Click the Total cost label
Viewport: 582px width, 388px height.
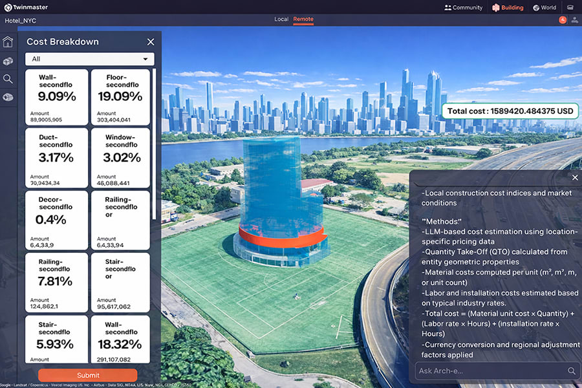(x=510, y=111)
